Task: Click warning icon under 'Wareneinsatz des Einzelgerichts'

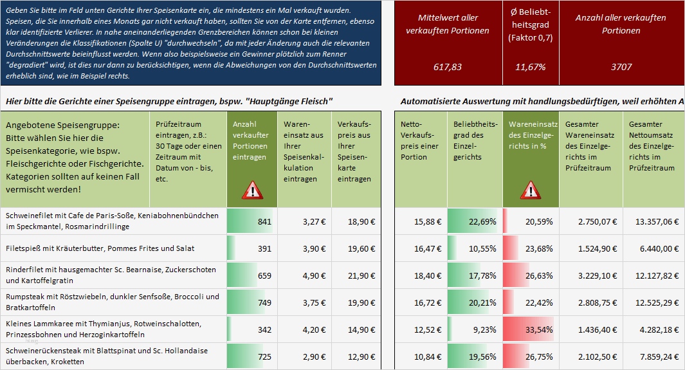Action: click(x=530, y=190)
